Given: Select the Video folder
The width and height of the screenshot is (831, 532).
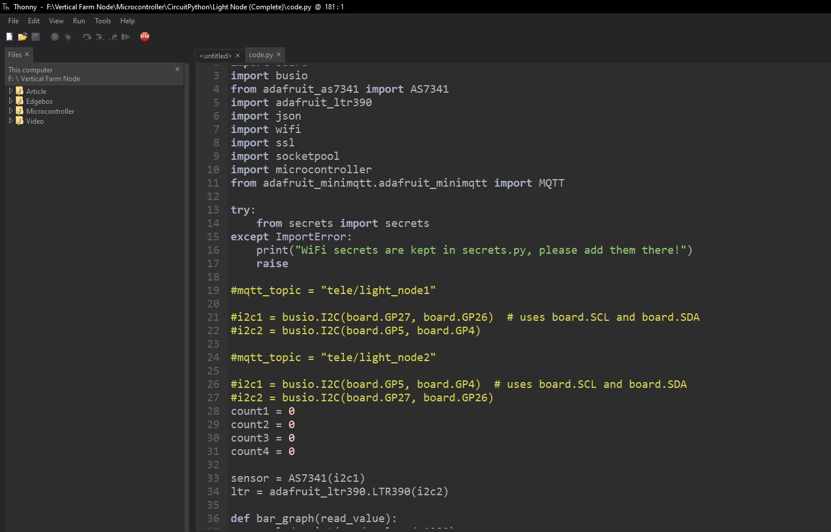Looking at the screenshot, I should pyautogui.click(x=34, y=121).
